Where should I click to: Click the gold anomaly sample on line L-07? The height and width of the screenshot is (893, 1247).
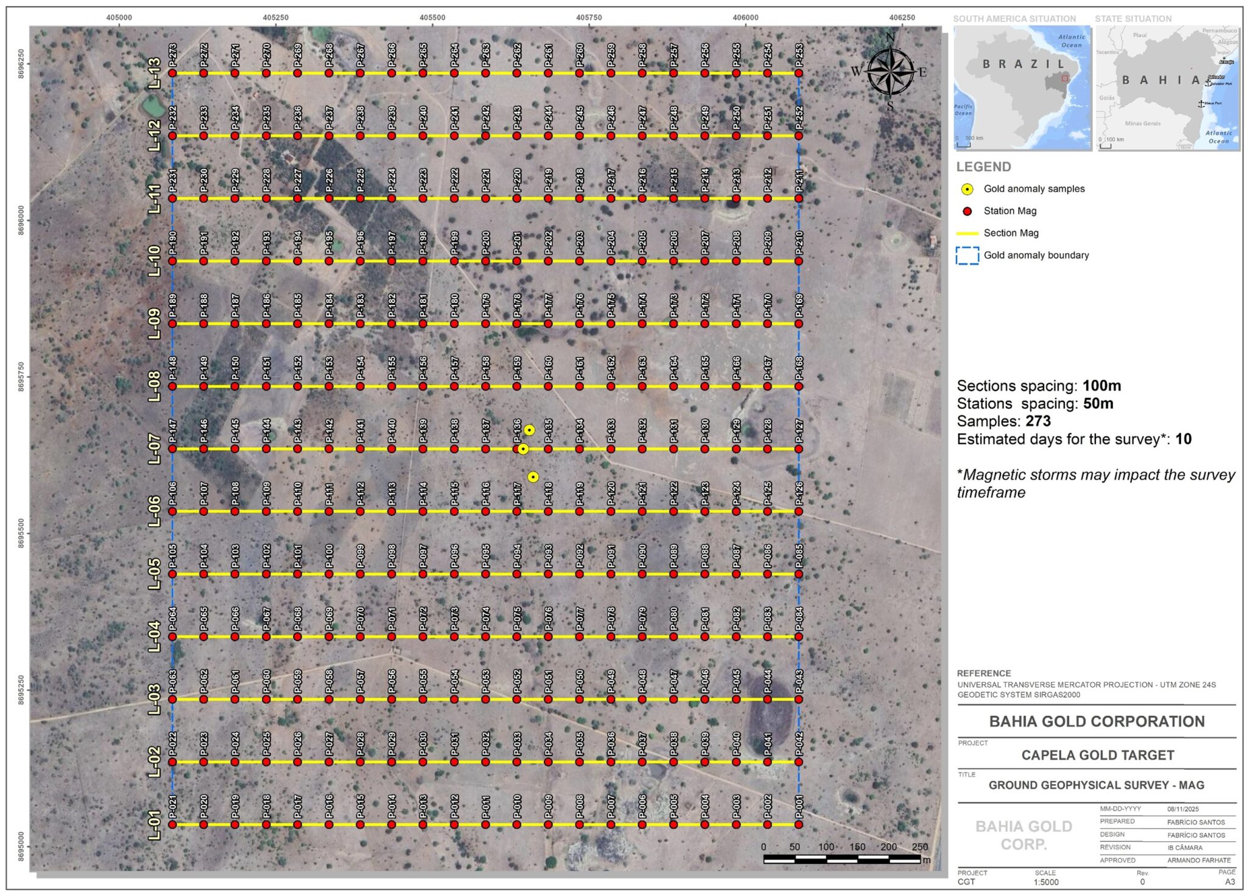tap(523, 449)
